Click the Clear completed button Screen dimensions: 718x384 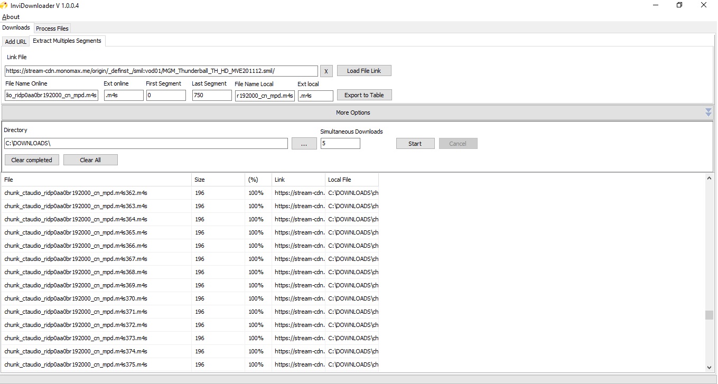tap(32, 160)
